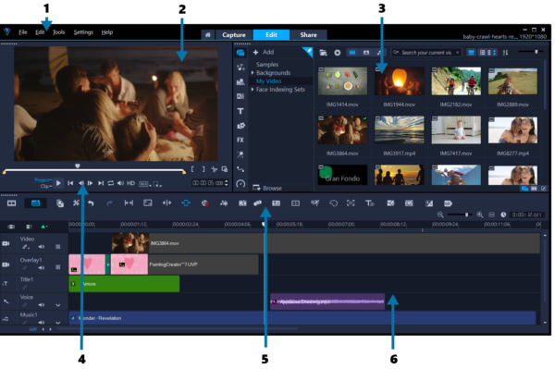Select the My Video folder
Viewport: 555px width, 369px height.
[268, 81]
